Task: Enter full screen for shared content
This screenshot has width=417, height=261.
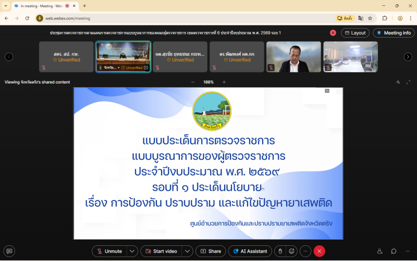Action: (x=408, y=82)
